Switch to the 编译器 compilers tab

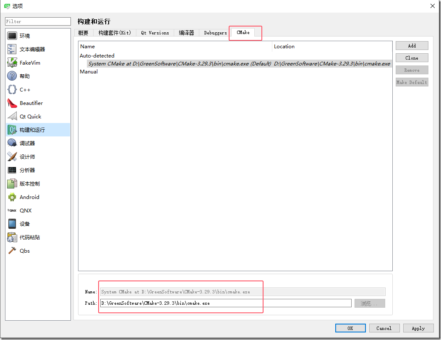[186, 33]
